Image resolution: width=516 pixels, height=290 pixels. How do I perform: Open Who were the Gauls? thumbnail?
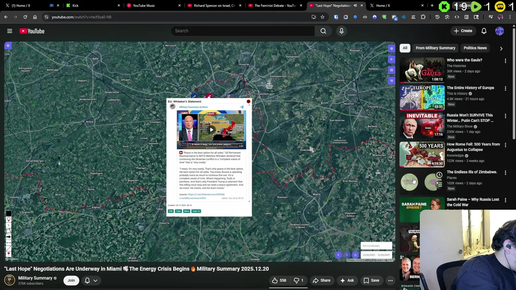(422, 69)
